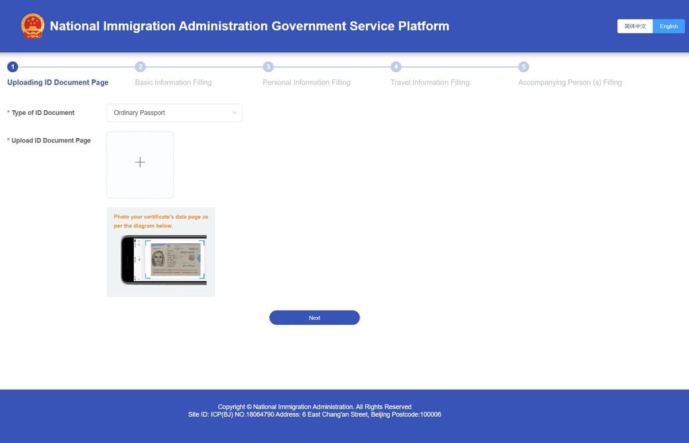689x443 pixels.
Task: Click step 3 Personal Information Filling circle
Action: (268, 67)
